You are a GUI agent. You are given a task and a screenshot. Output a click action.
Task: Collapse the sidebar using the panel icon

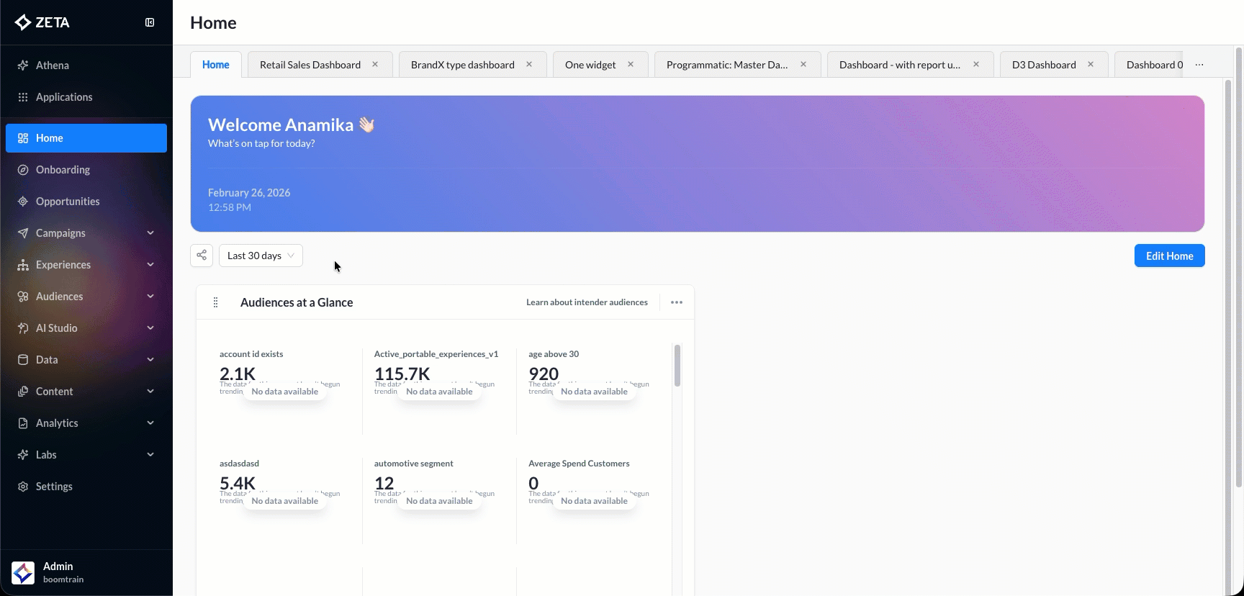150,22
